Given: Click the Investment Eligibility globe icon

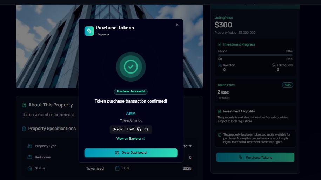Looking at the screenshot, I should [219, 111].
